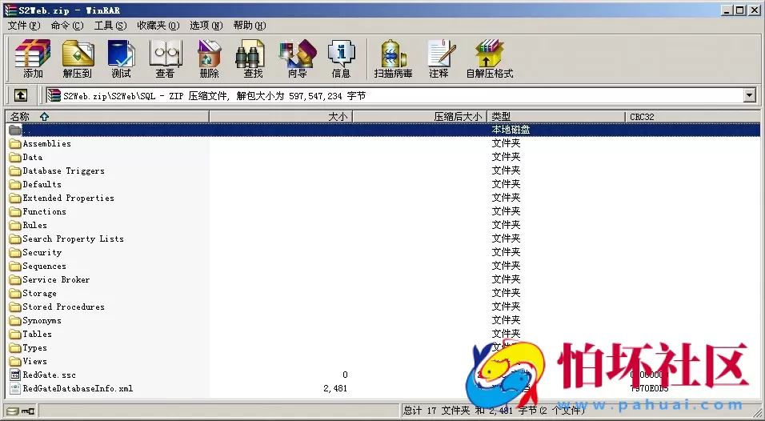Screen dimensions: 765x421
Task: Click the Views folder icon
Action: pyautogui.click(x=15, y=362)
